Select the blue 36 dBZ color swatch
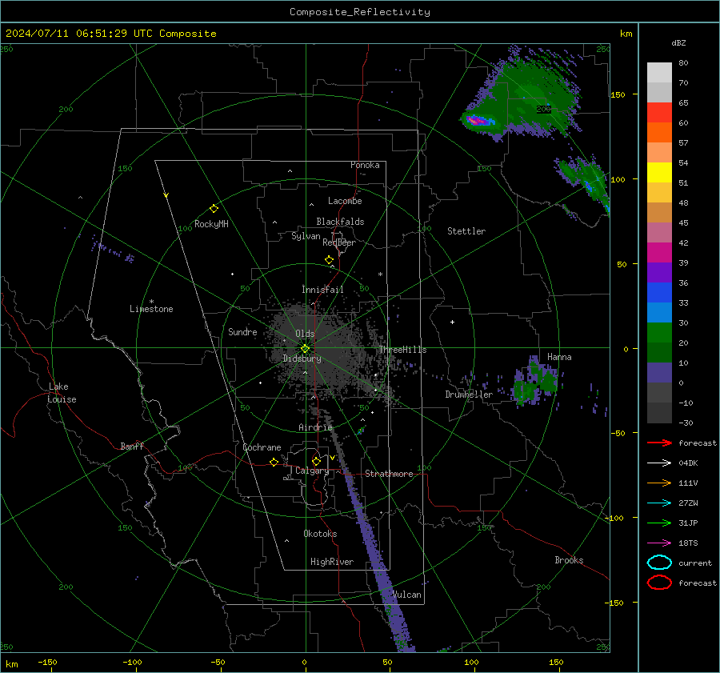 pos(659,292)
